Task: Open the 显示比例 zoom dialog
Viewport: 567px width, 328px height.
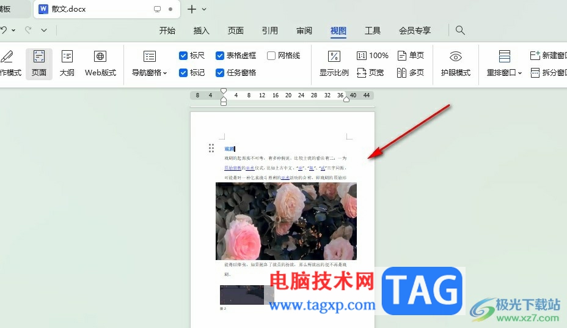Action: [x=334, y=64]
